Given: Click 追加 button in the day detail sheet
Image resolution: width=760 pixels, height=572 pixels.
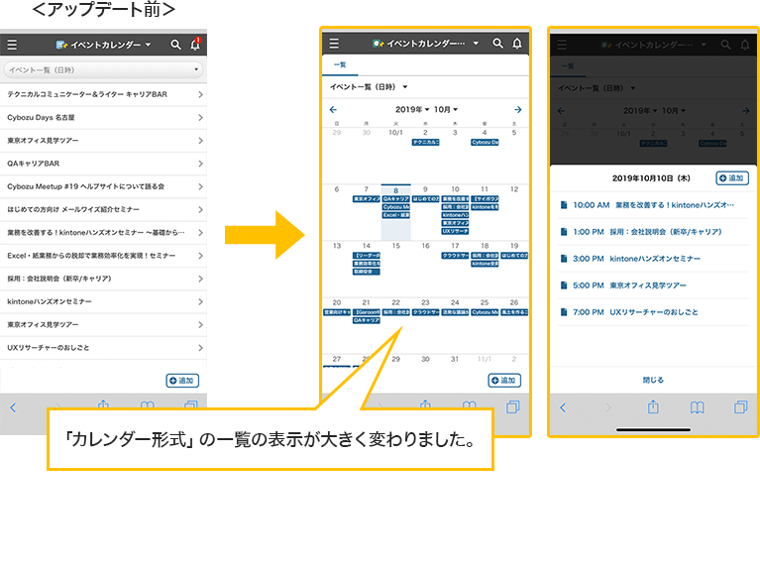Looking at the screenshot, I should pyautogui.click(x=732, y=178).
